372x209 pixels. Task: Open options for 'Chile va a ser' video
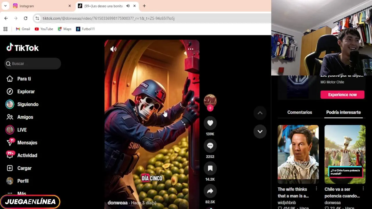click(x=363, y=189)
